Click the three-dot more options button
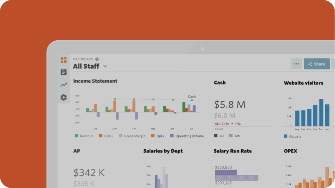 pos(297,64)
